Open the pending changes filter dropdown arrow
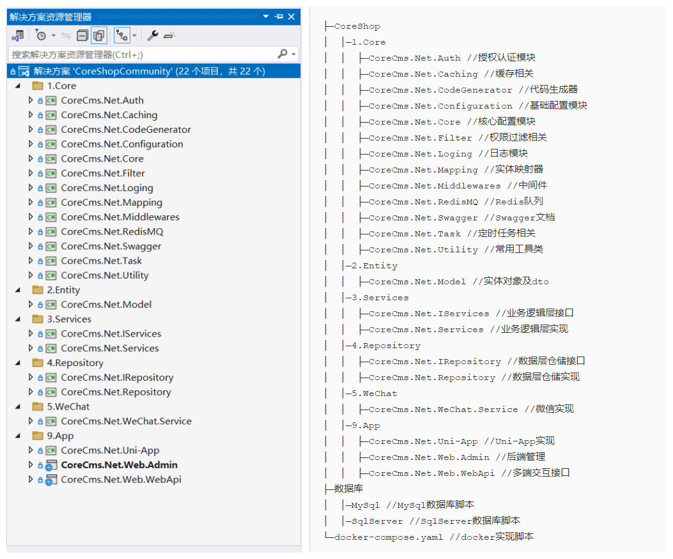 click(54, 36)
